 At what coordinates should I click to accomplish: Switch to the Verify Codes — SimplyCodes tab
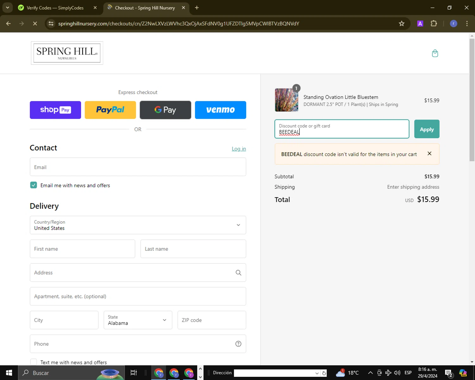(x=55, y=8)
